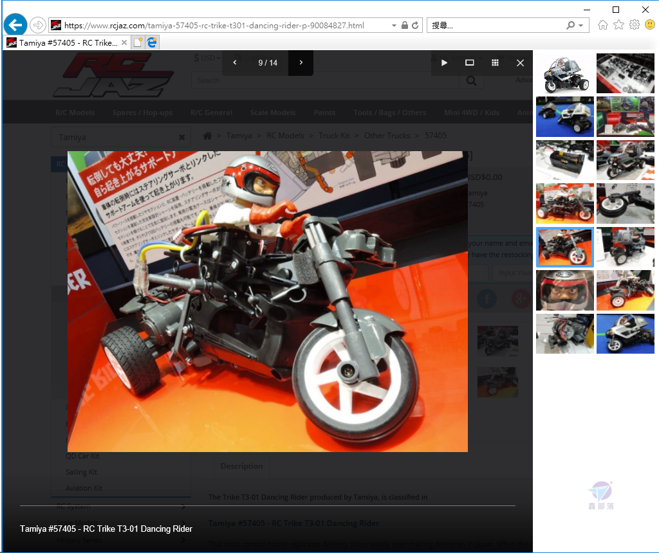Switch to the Description tab

point(242,466)
